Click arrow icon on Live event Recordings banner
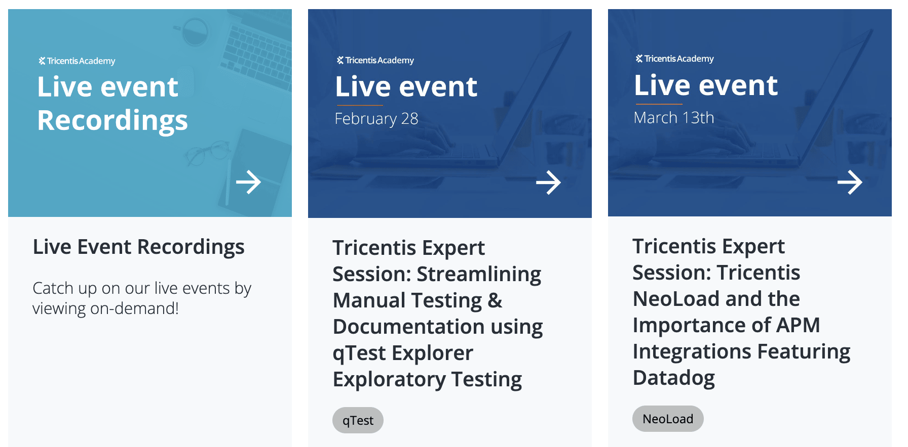The height and width of the screenshot is (447, 908). coord(248,182)
